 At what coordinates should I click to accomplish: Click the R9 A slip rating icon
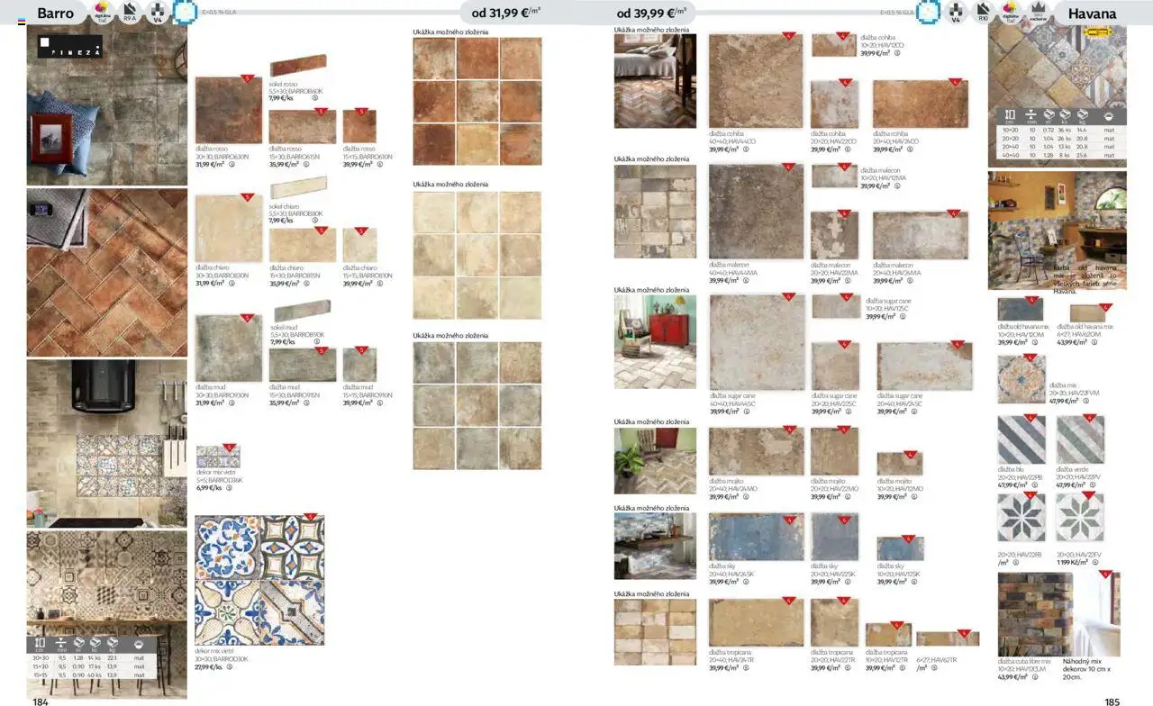[131, 13]
